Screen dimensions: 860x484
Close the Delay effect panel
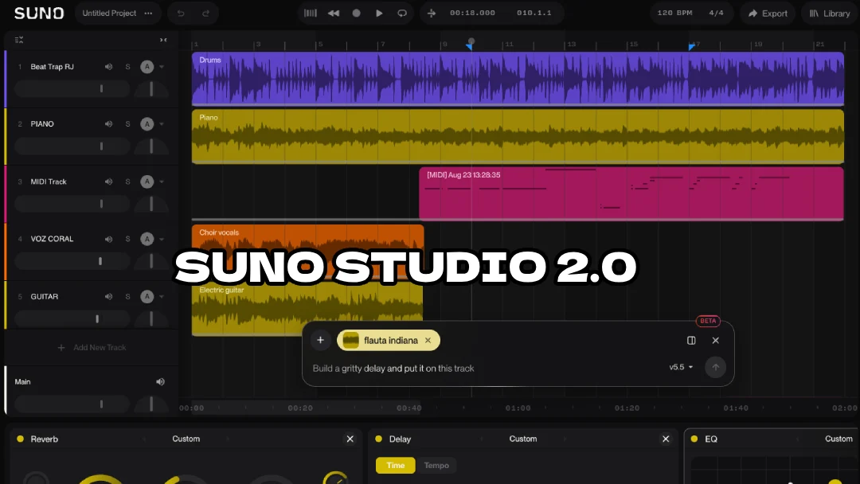click(x=665, y=439)
